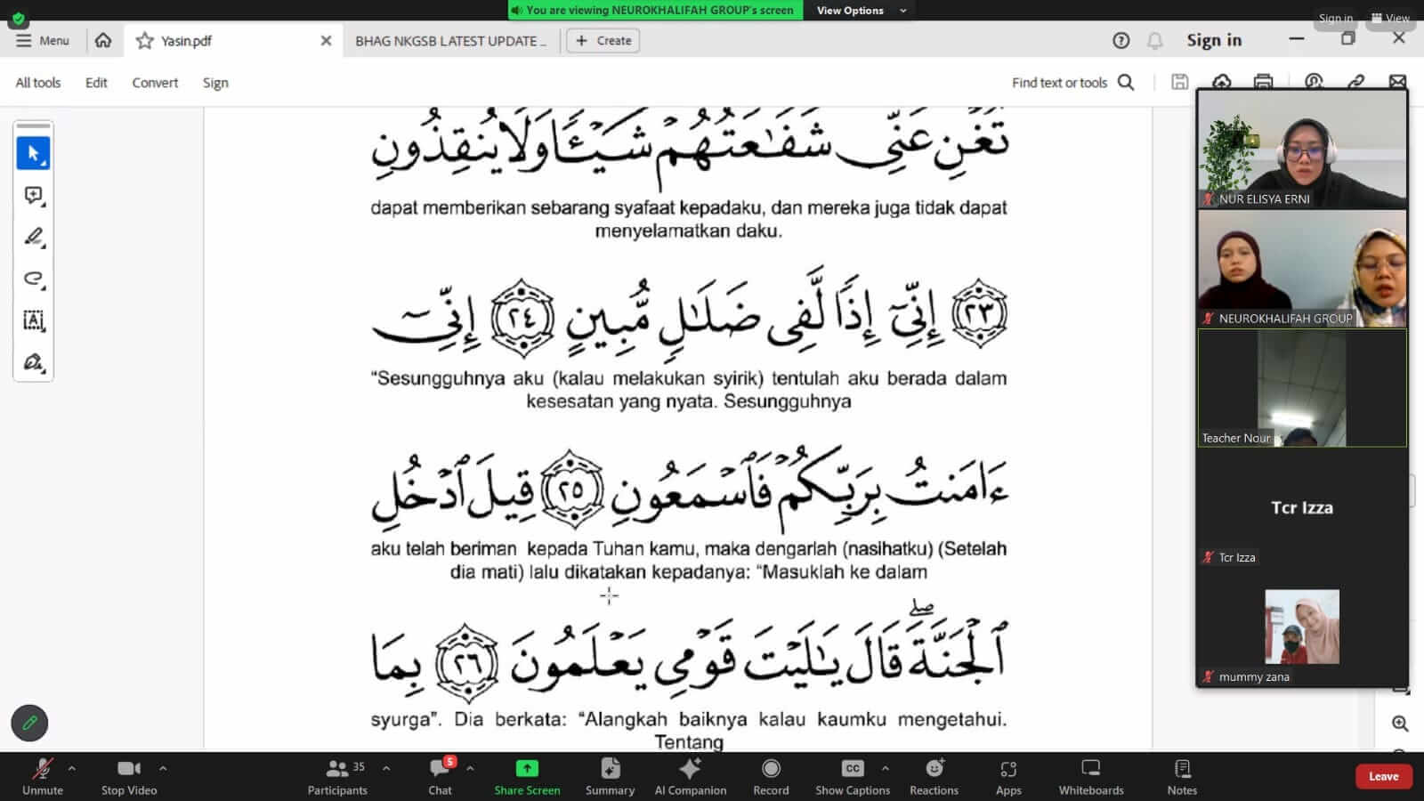Unmute the microphone

43,777
